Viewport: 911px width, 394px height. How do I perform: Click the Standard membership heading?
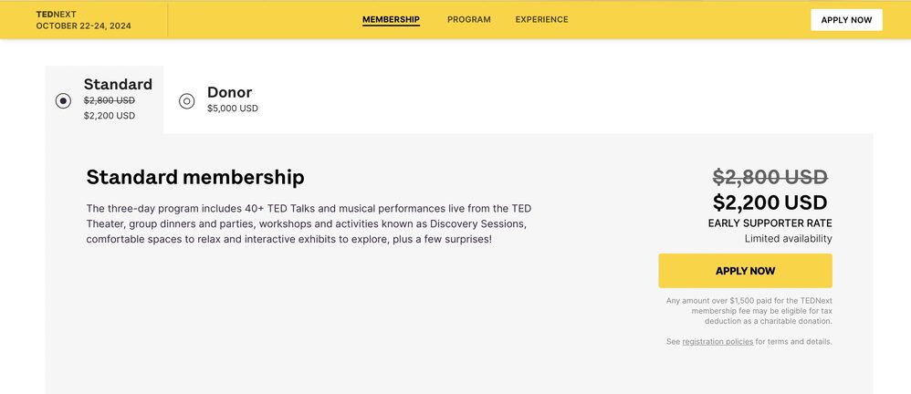tap(195, 177)
